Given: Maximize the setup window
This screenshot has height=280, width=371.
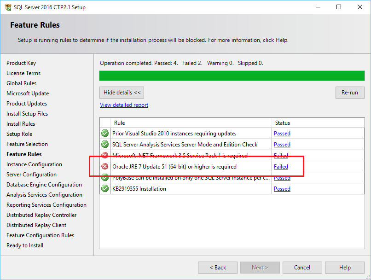Looking at the screenshot, I should [339, 7].
